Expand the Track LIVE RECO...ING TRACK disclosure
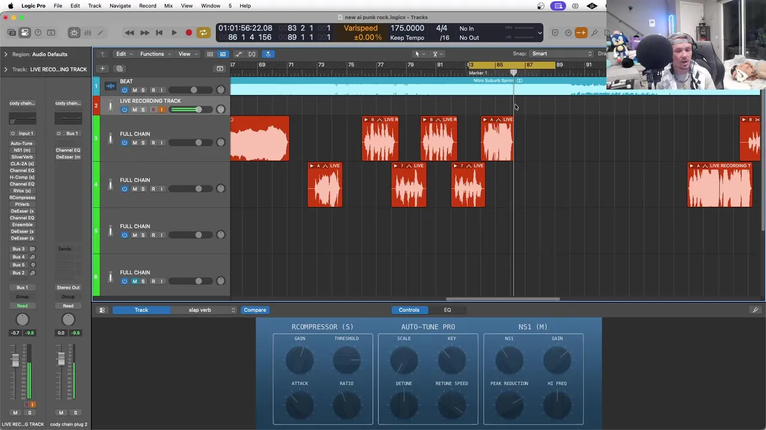 pyautogui.click(x=6, y=69)
